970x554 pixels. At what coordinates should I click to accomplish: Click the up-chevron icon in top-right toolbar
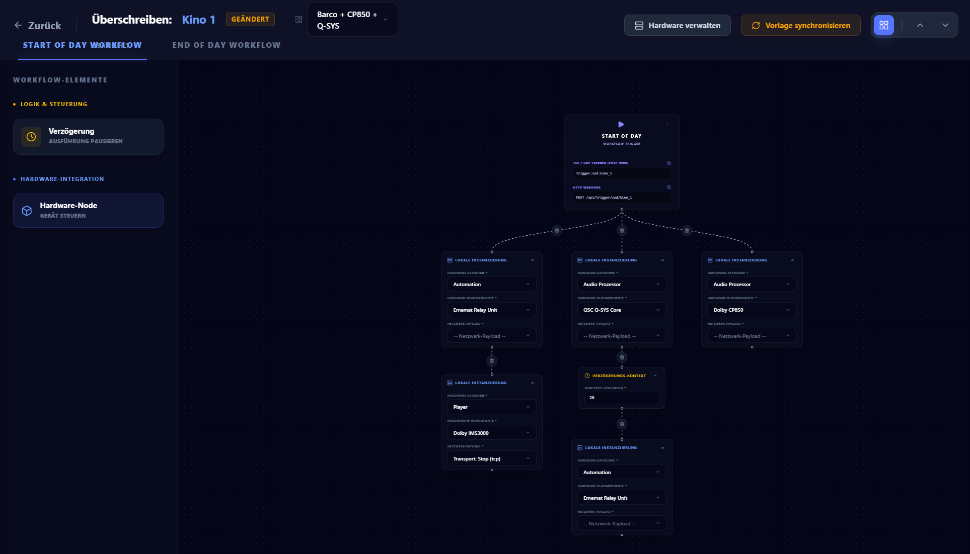pos(920,25)
